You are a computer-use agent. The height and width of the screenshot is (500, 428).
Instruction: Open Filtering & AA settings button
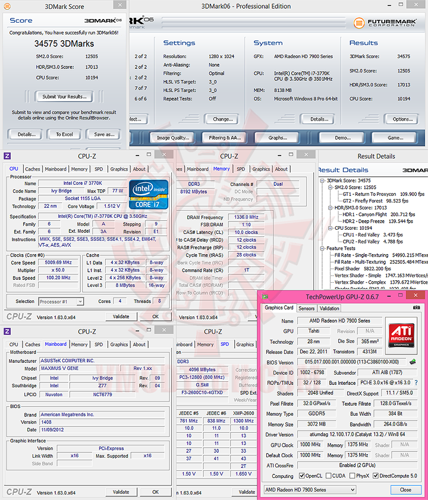point(225,138)
